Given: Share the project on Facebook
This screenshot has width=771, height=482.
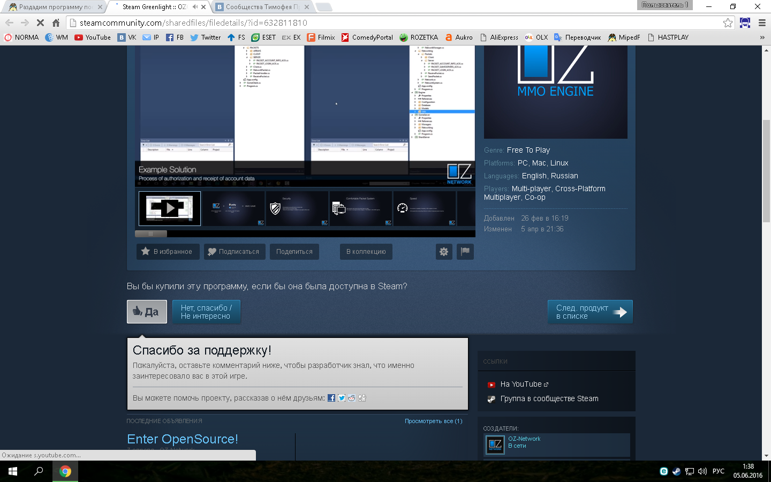Looking at the screenshot, I should [331, 398].
